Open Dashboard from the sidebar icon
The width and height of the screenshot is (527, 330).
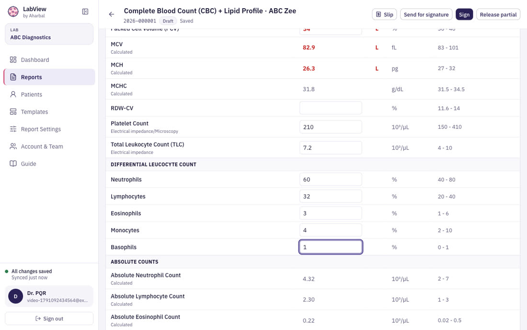pos(13,60)
